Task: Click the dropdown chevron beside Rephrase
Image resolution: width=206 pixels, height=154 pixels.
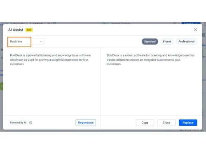Action: pos(41,41)
